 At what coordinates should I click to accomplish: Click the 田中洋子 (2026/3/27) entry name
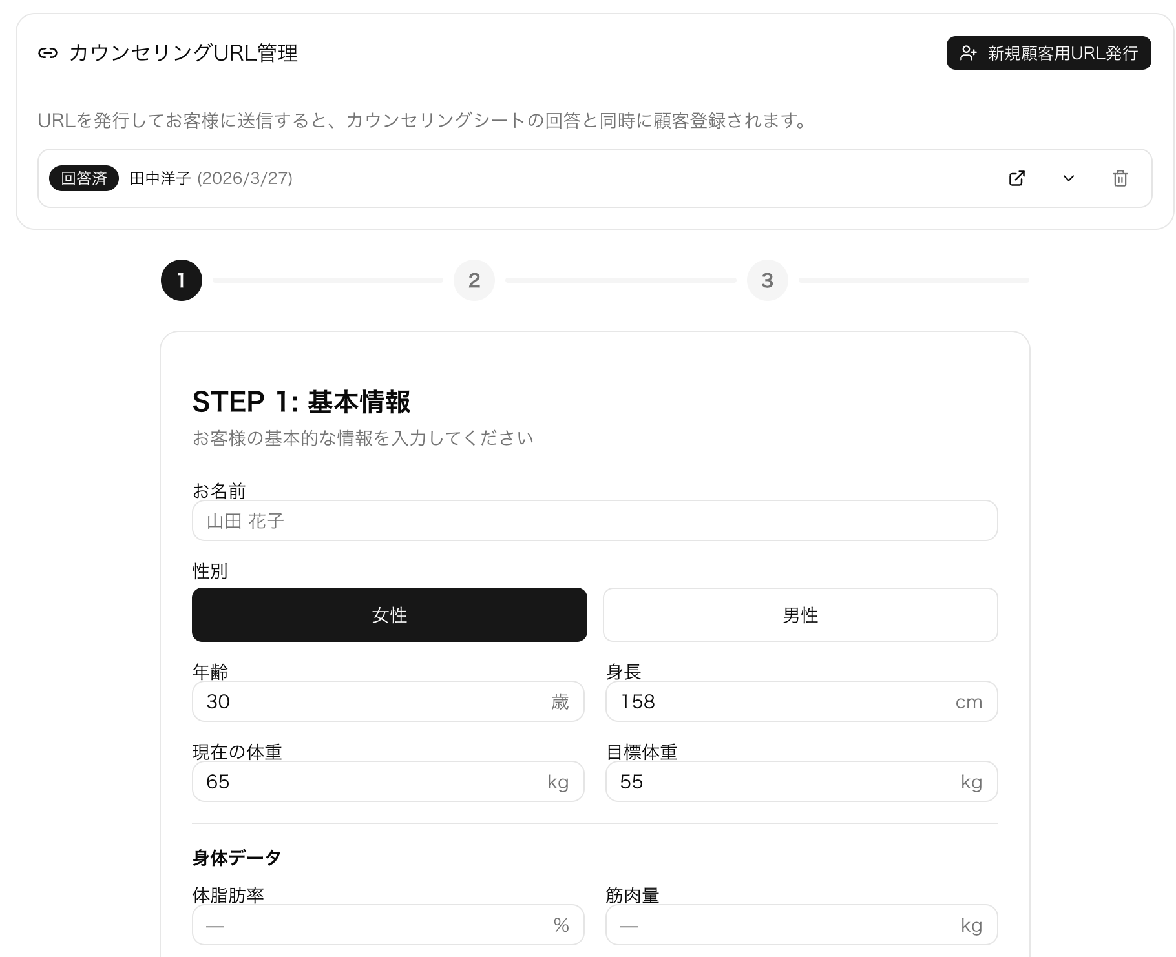211,178
